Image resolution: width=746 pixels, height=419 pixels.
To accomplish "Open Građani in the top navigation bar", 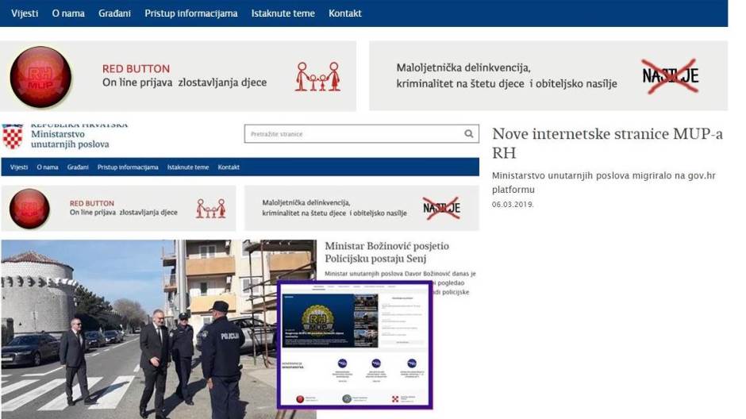I will tap(115, 13).
